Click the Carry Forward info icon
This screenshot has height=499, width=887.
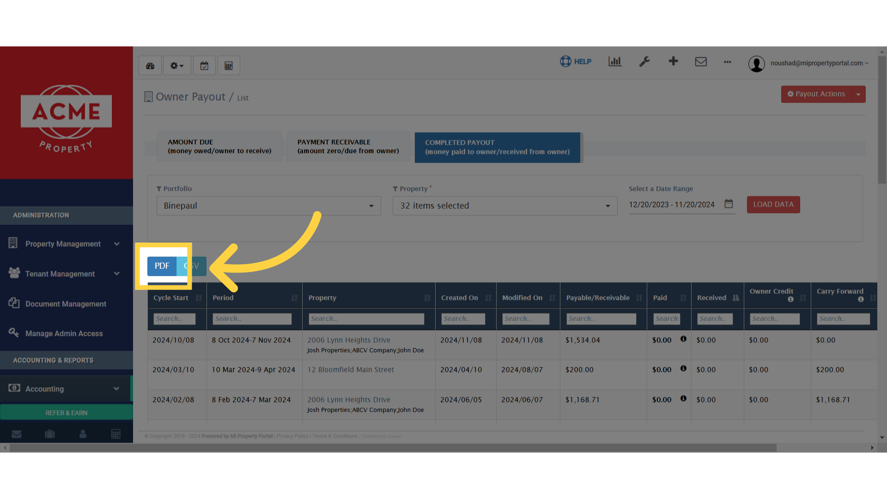861,299
